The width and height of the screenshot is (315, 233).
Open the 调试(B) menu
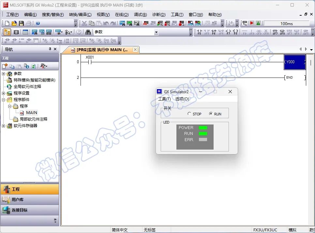pyautogui.click(x=141, y=15)
